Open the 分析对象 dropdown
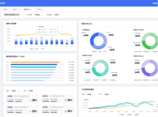This screenshot has width=158, height=117. click(38, 15)
